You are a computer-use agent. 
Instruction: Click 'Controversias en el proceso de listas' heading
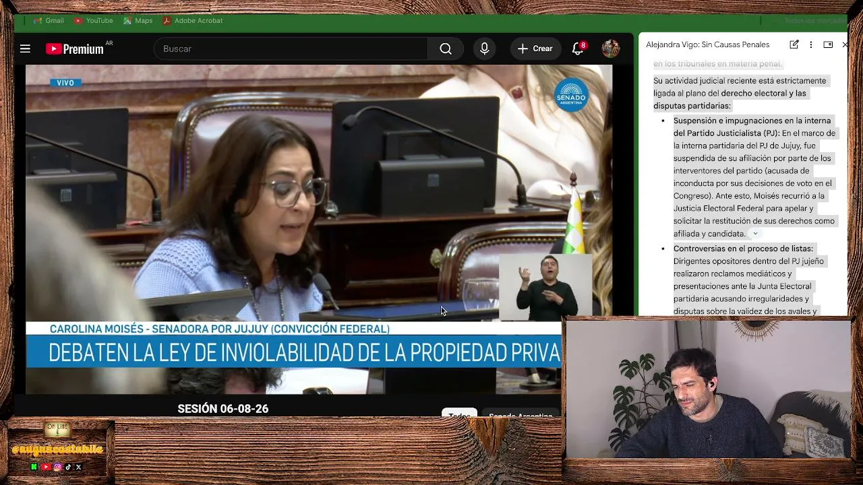coord(743,249)
